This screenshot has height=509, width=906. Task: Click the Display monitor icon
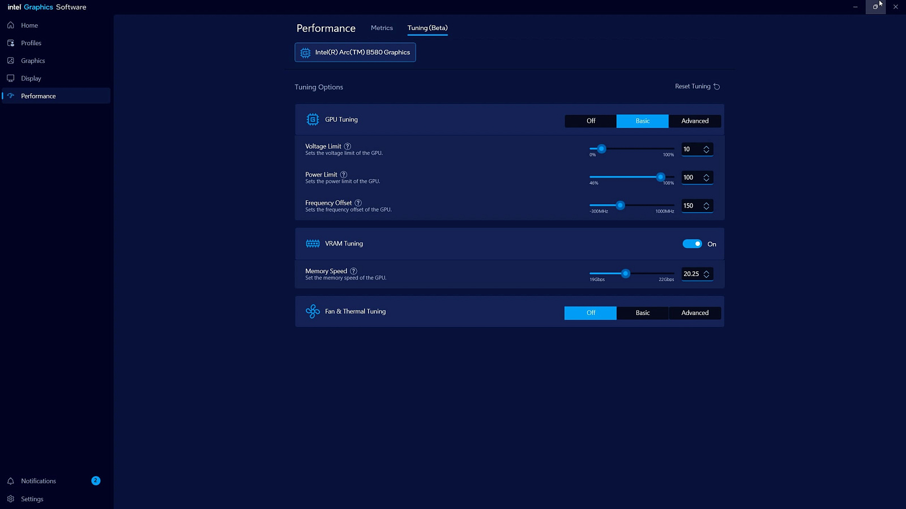(x=11, y=78)
